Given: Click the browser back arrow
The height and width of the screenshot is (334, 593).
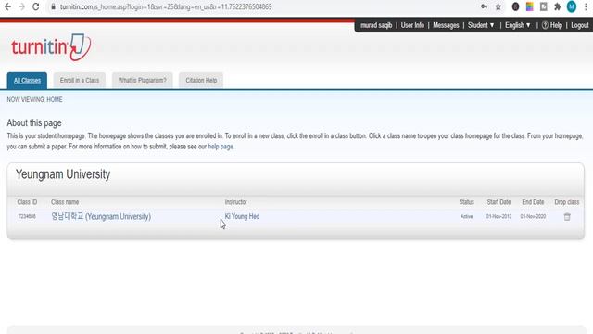Looking at the screenshot, I should pyautogui.click(x=7, y=6).
